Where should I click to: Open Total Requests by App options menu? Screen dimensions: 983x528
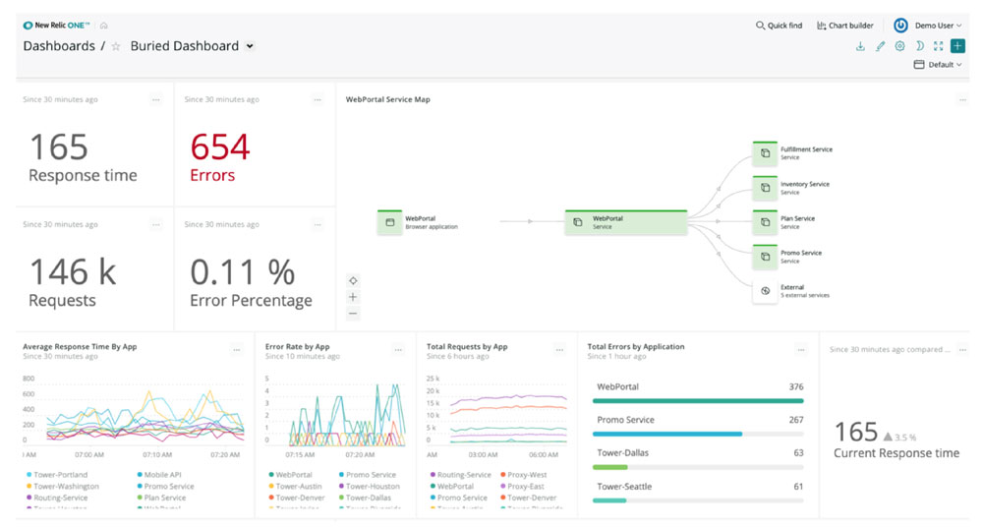[x=559, y=350]
